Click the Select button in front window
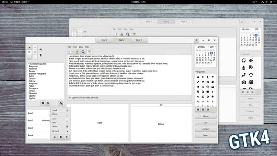Viewport: 277px width, 156px height. click(x=206, y=135)
